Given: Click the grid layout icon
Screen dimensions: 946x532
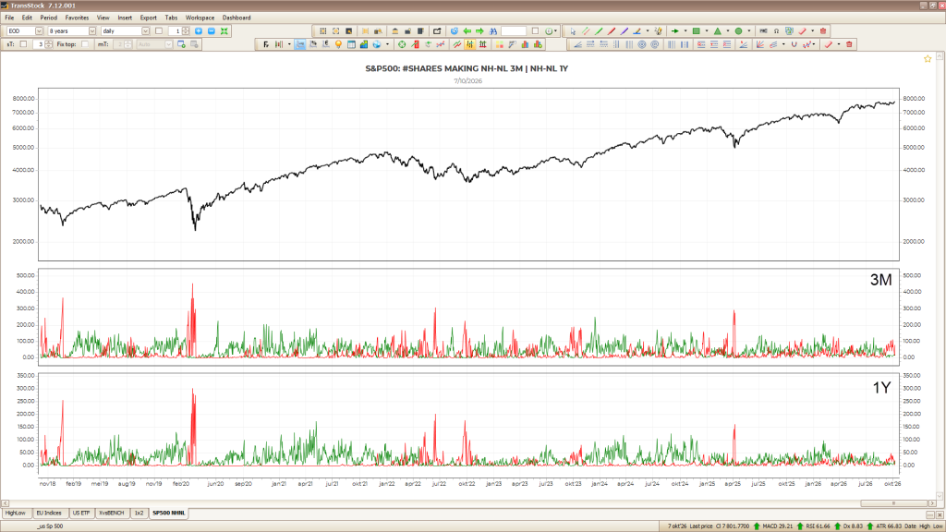Looking at the screenshot, I should pyautogui.click(x=322, y=30).
